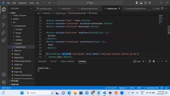Click the command center search box
170x96 pixels.
click(x=90, y=3)
